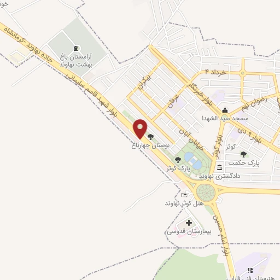
Task: Click the بوستان چهارباغ park label
Action: click(x=150, y=145)
